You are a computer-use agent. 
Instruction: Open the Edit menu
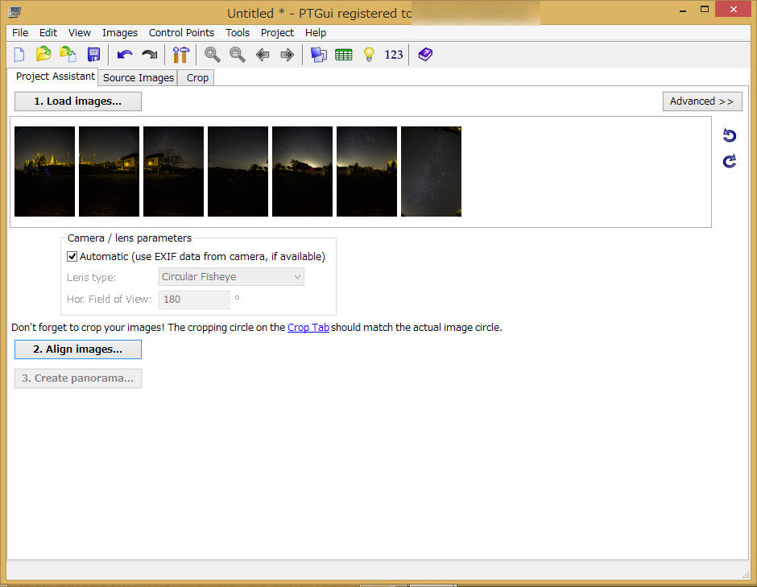click(48, 32)
